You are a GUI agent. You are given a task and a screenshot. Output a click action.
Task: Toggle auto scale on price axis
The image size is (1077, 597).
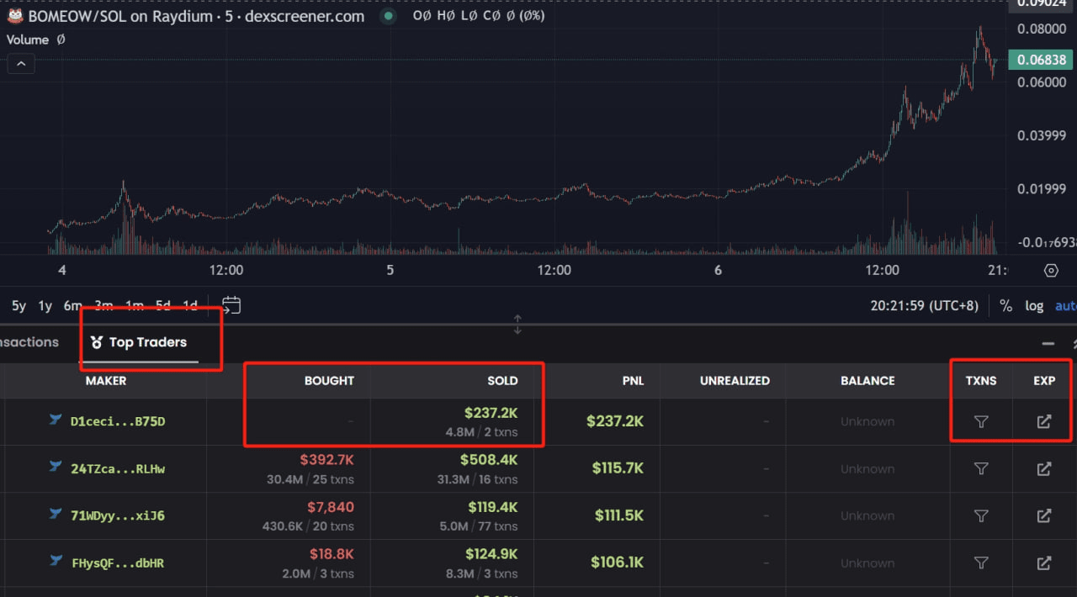pyautogui.click(x=1066, y=306)
